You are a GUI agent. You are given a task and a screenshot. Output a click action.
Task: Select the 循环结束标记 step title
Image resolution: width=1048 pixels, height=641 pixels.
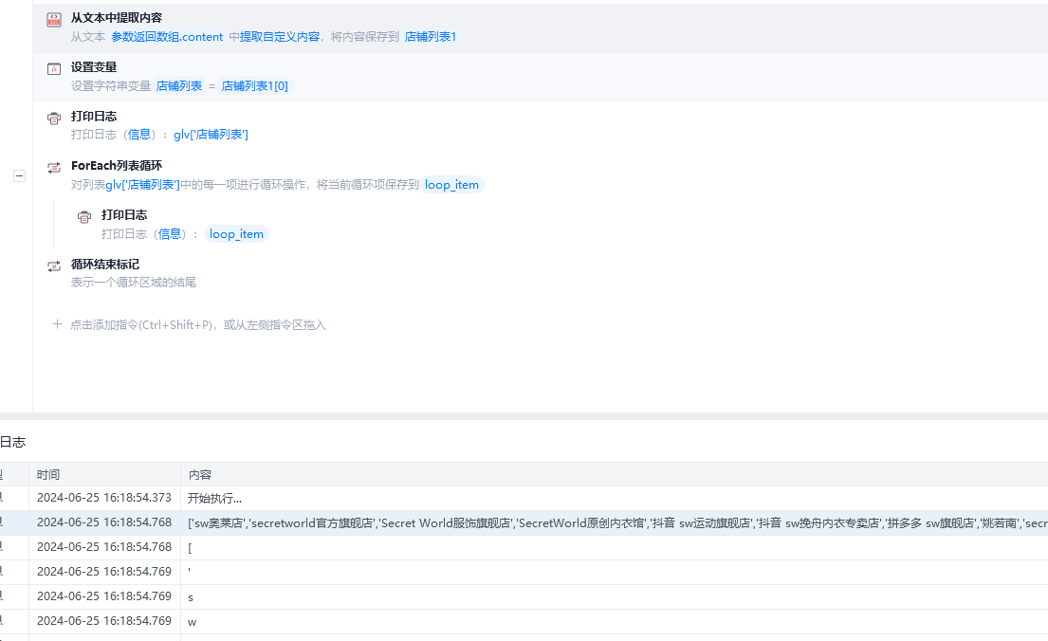pyautogui.click(x=105, y=265)
